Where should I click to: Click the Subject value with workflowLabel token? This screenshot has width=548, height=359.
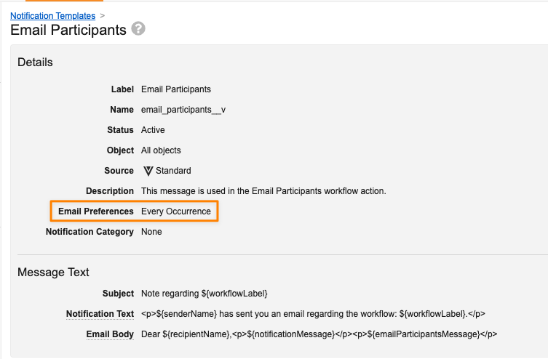(x=204, y=294)
